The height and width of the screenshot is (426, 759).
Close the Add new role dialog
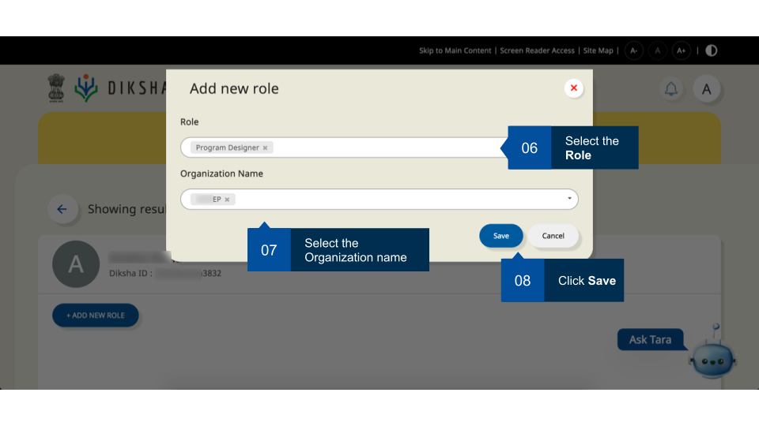[x=574, y=88]
